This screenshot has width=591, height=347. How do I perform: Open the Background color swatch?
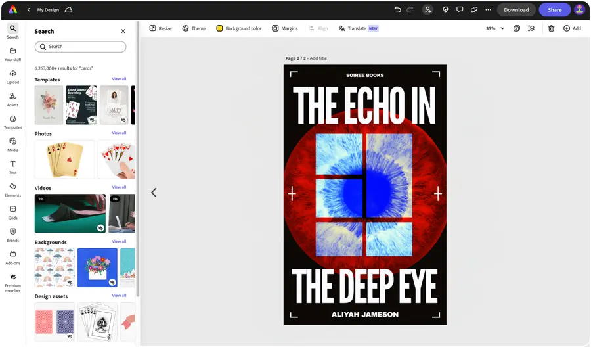tap(239, 28)
